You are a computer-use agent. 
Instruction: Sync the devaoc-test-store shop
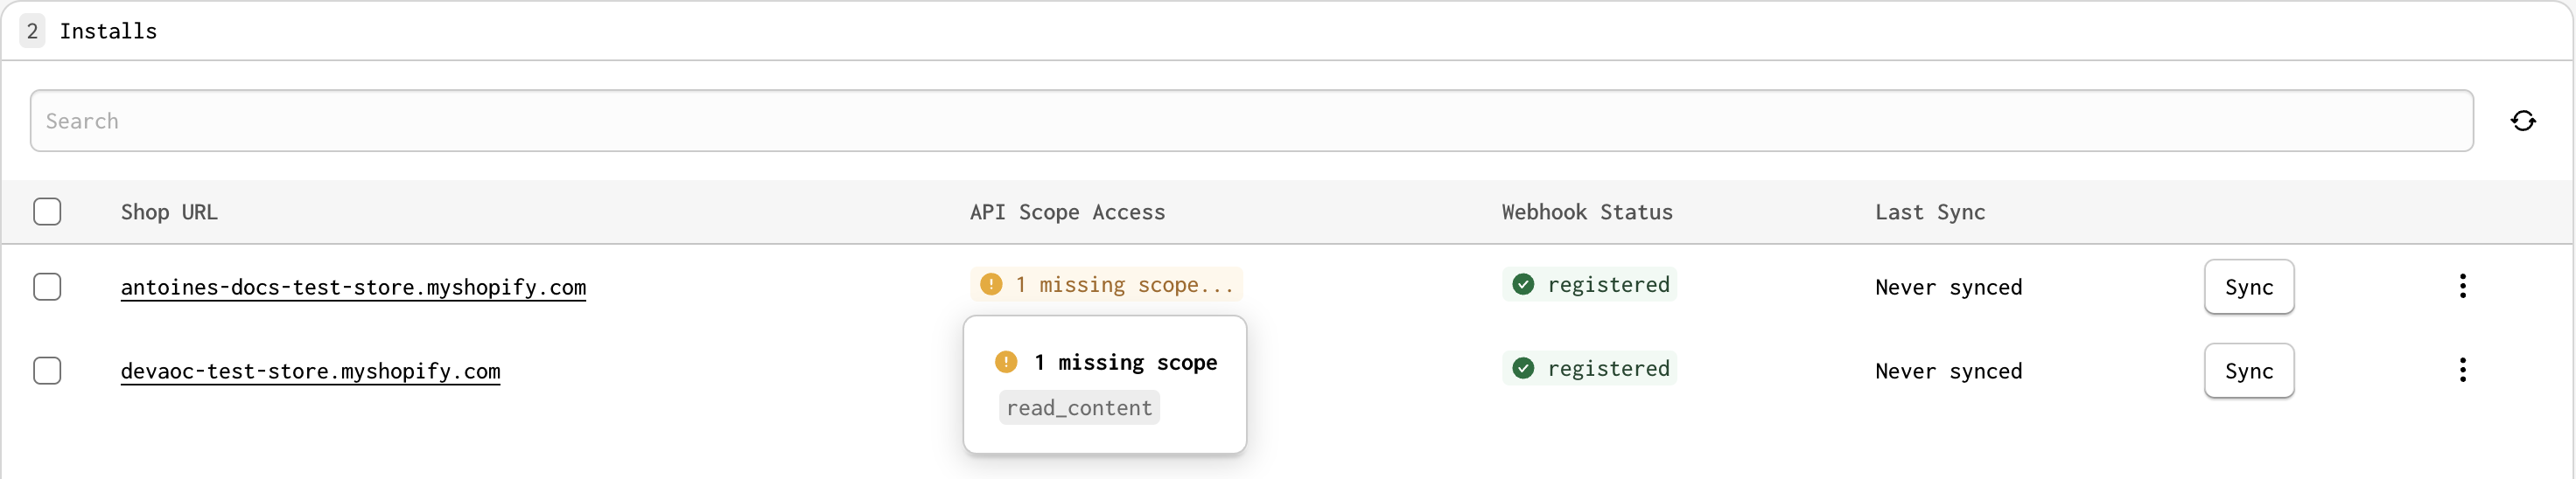pyautogui.click(x=2249, y=371)
